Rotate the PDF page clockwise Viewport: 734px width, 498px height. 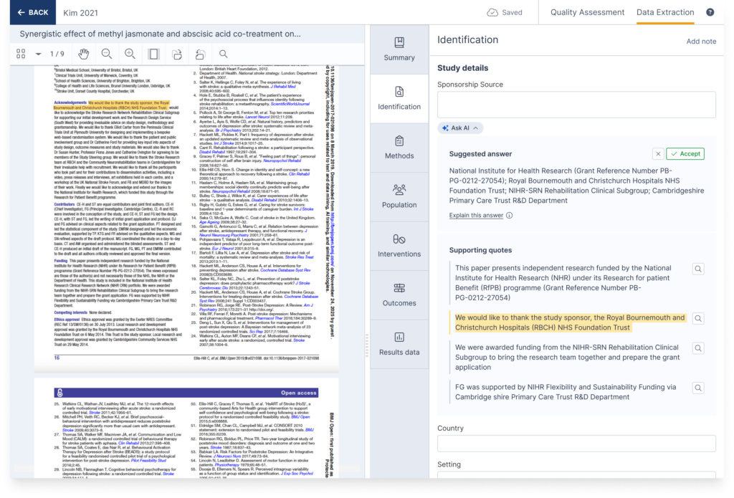coord(176,54)
